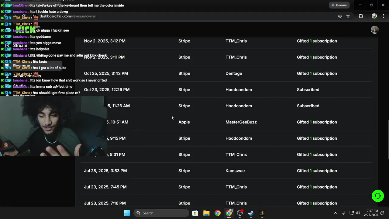
Task: Open the green support chat bubble
Action: click(378, 196)
